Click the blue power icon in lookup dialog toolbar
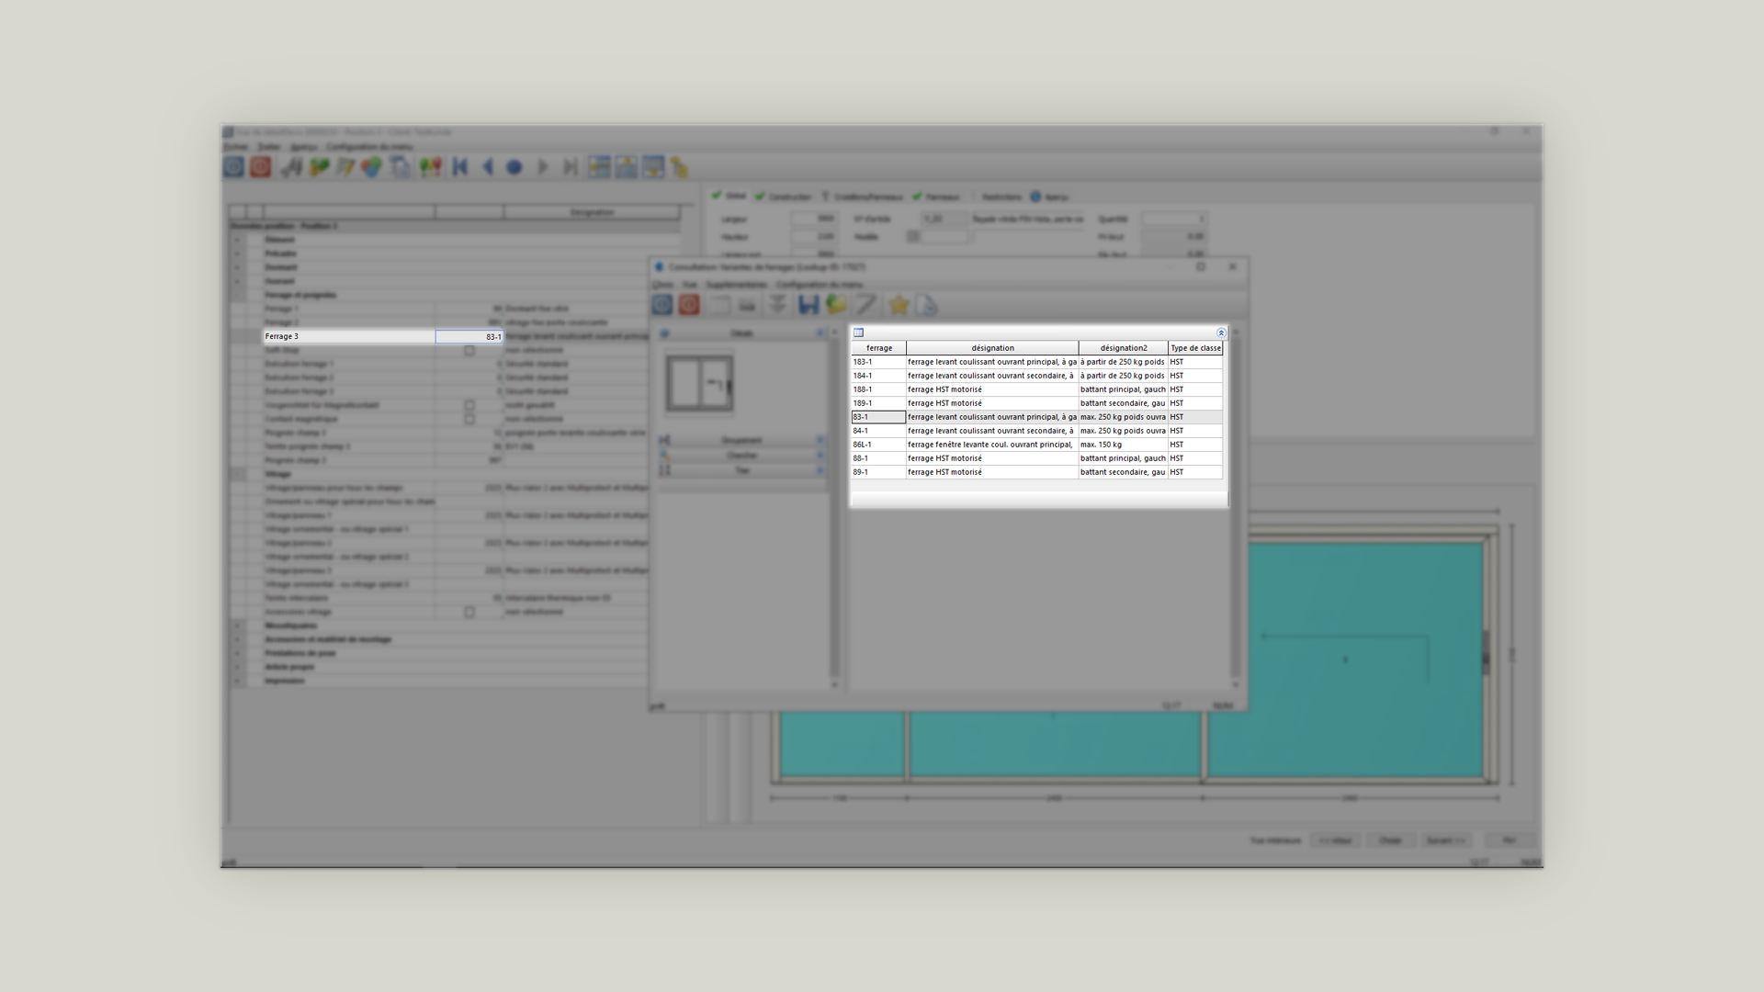The width and height of the screenshot is (1764, 992). click(x=662, y=305)
